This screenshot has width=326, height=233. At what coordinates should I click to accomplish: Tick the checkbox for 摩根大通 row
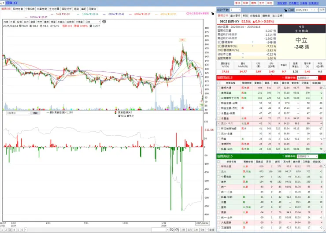coord(219,88)
